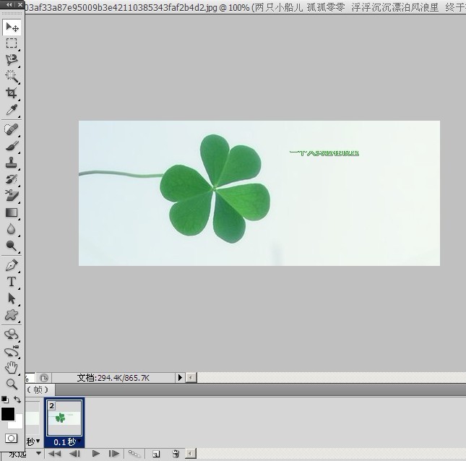This screenshot has height=461, width=466.
Task: Delete the selected animation frame
Action: pyautogui.click(x=176, y=454)
